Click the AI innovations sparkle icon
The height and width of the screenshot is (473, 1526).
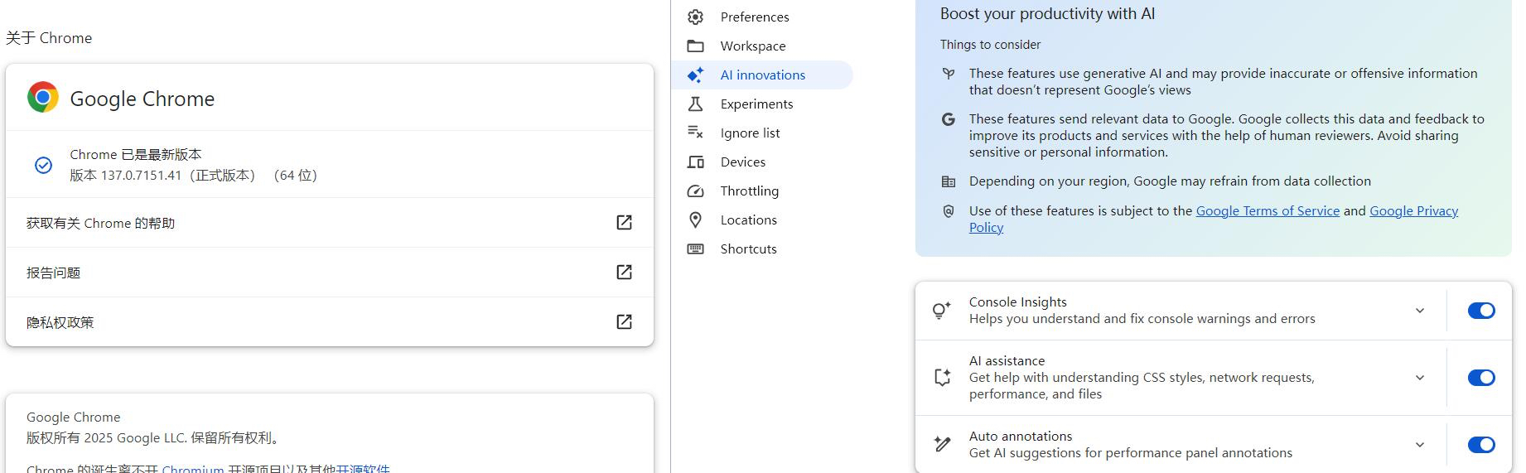coord(695,75)
